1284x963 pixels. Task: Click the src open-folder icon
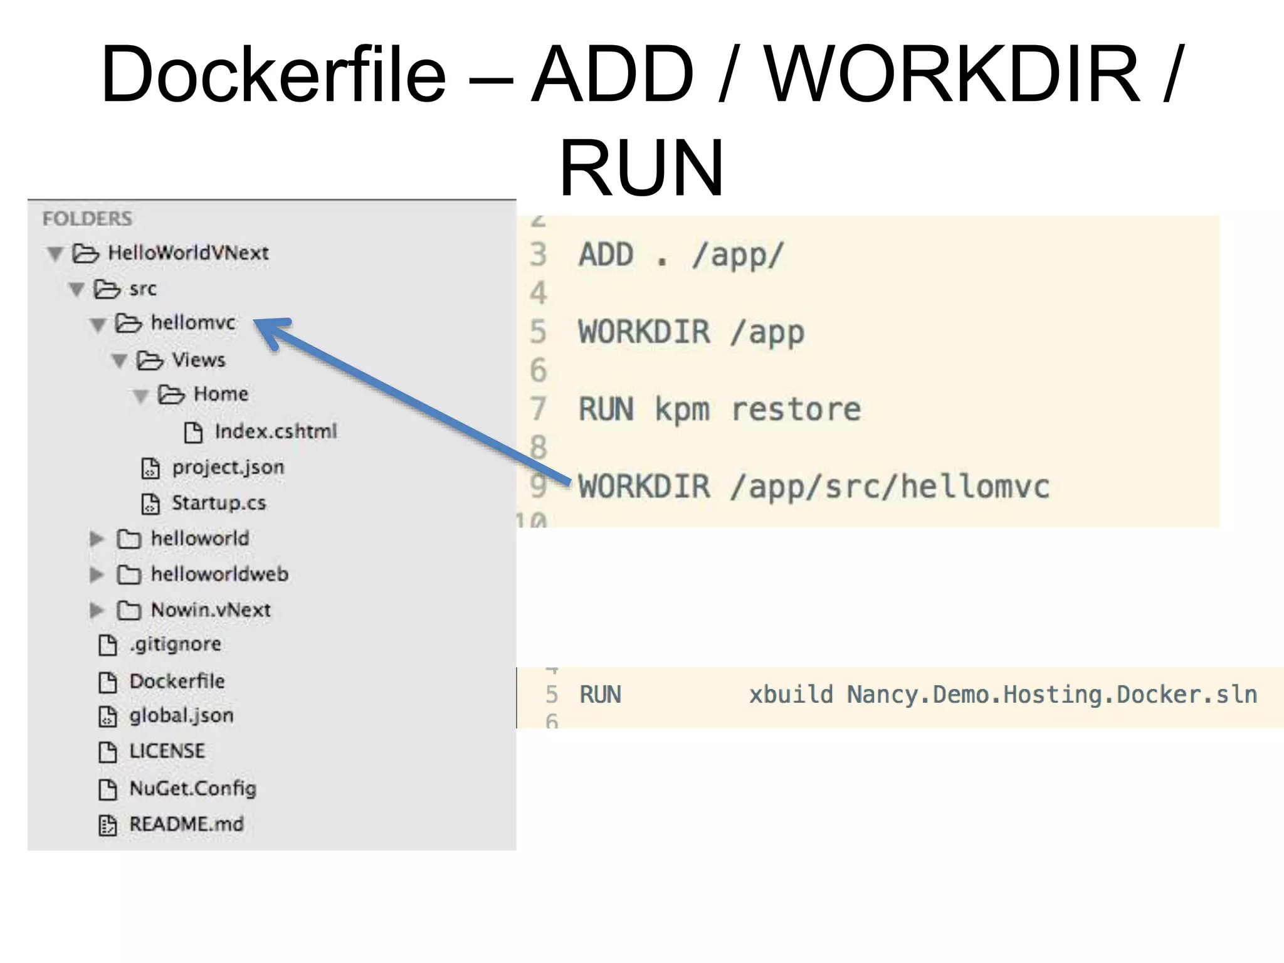click(107, 289)
